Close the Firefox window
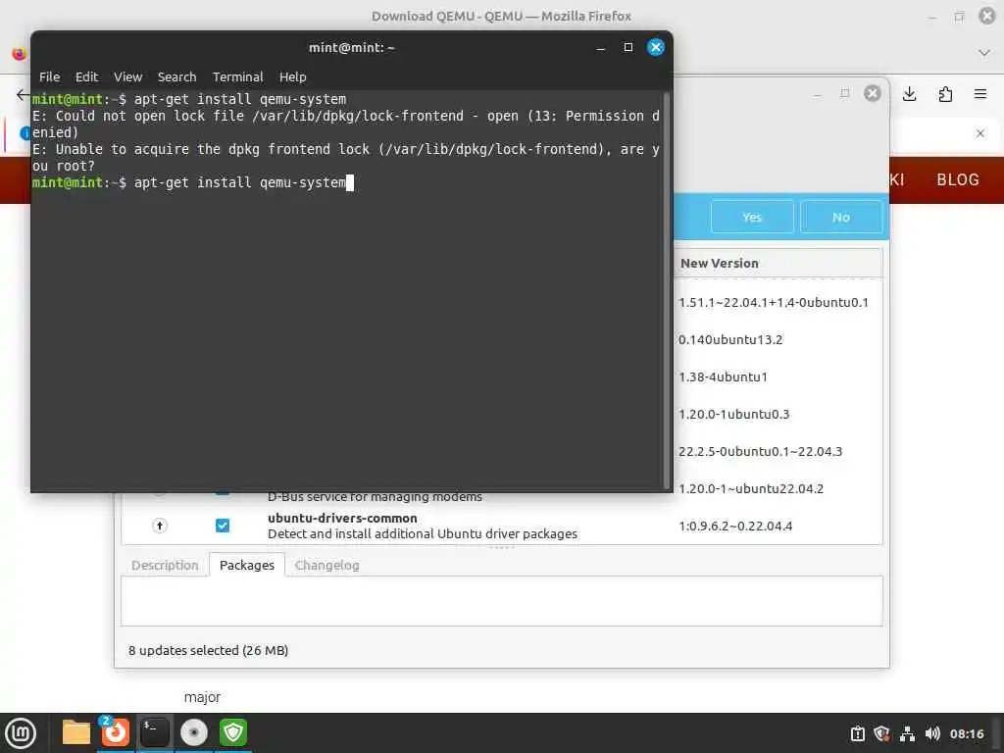The height and width of the screenshot is (753, 1004). click(987, 16)
